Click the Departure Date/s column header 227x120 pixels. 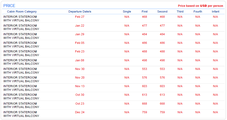(80, 11)
